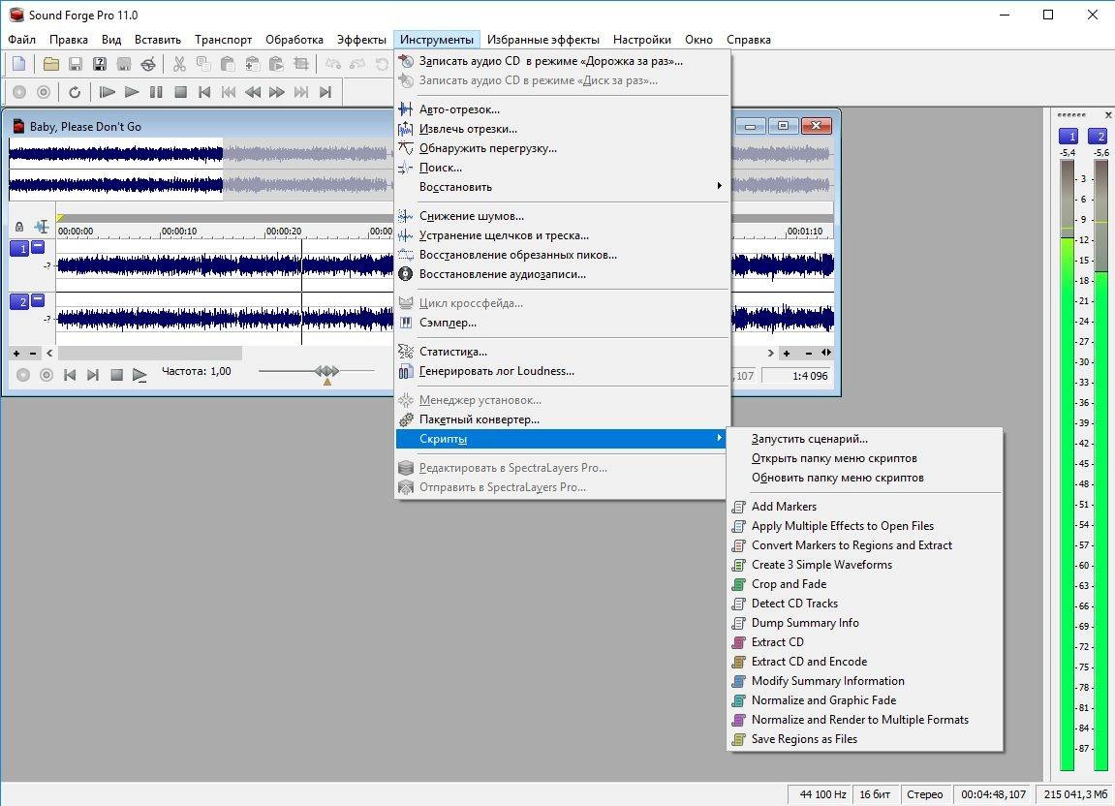
Task: Select Извлечь отрезки menu entry
Action: [563, 129]
